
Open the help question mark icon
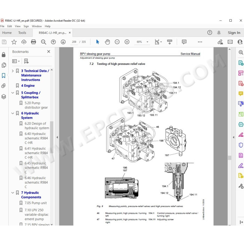coord(209,32)
